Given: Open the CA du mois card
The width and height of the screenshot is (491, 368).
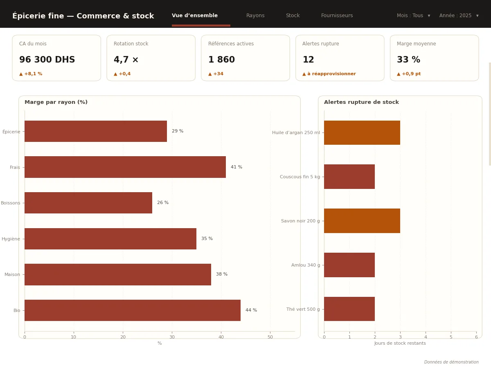Looking at the screenshot, I should (x=56, y=58).
